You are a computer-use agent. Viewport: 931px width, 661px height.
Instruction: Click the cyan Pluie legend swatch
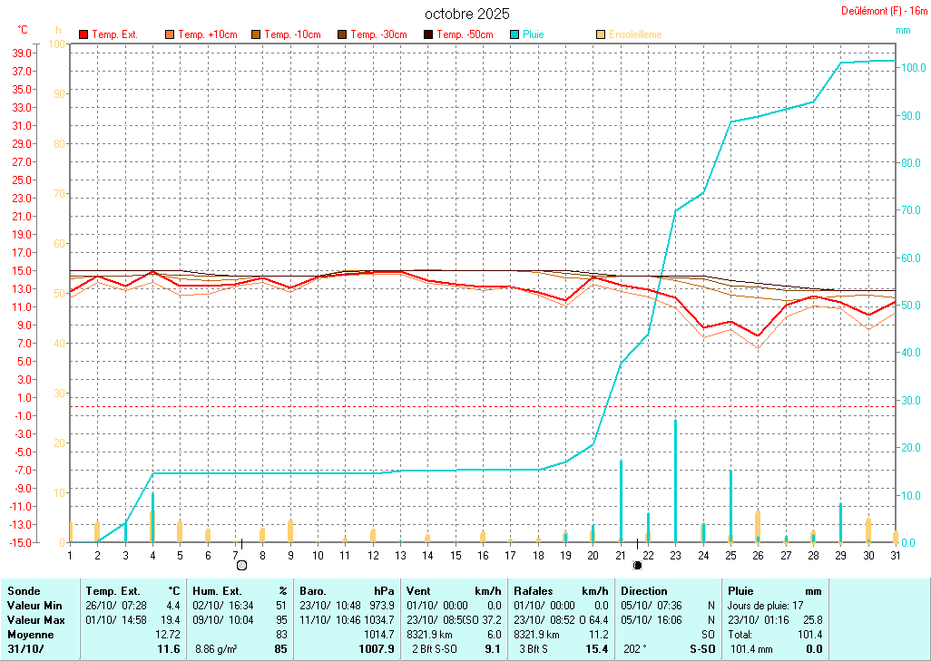[514, 34]
